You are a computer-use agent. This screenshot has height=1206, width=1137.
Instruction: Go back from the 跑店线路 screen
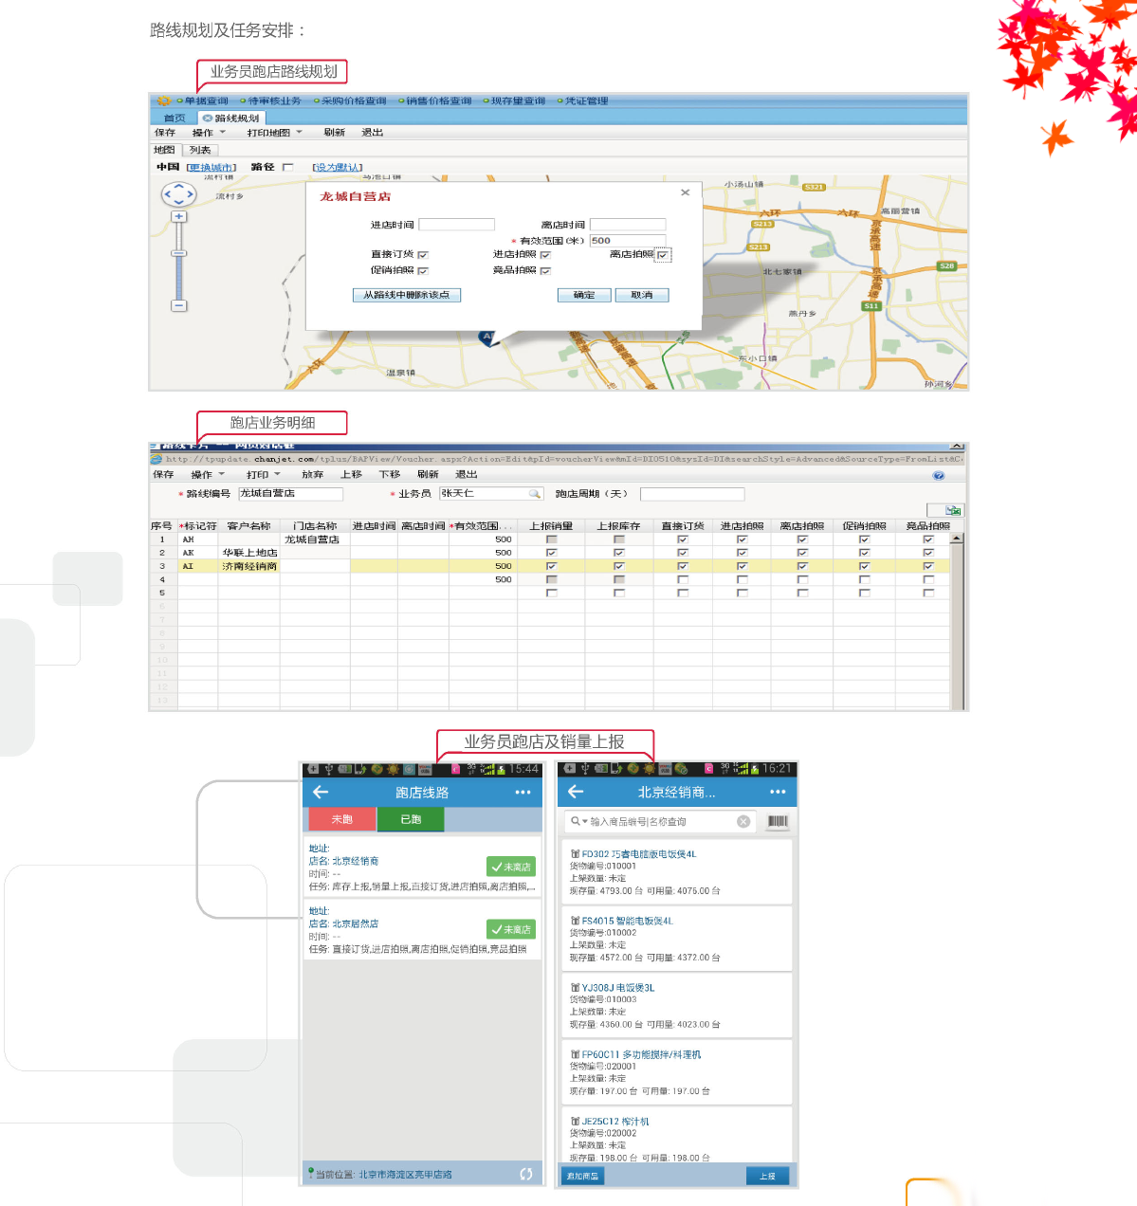click(321, 792)
